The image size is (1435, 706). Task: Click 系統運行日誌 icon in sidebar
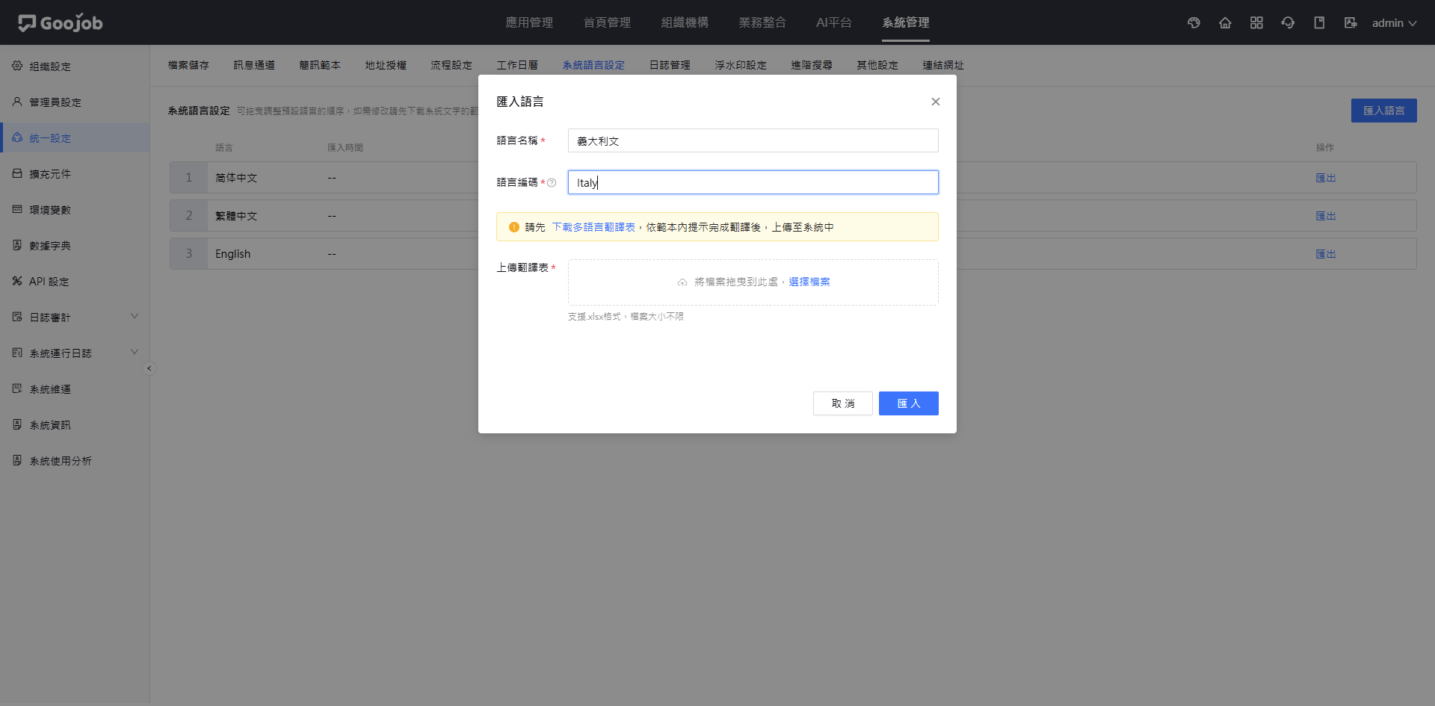(17, 353)
